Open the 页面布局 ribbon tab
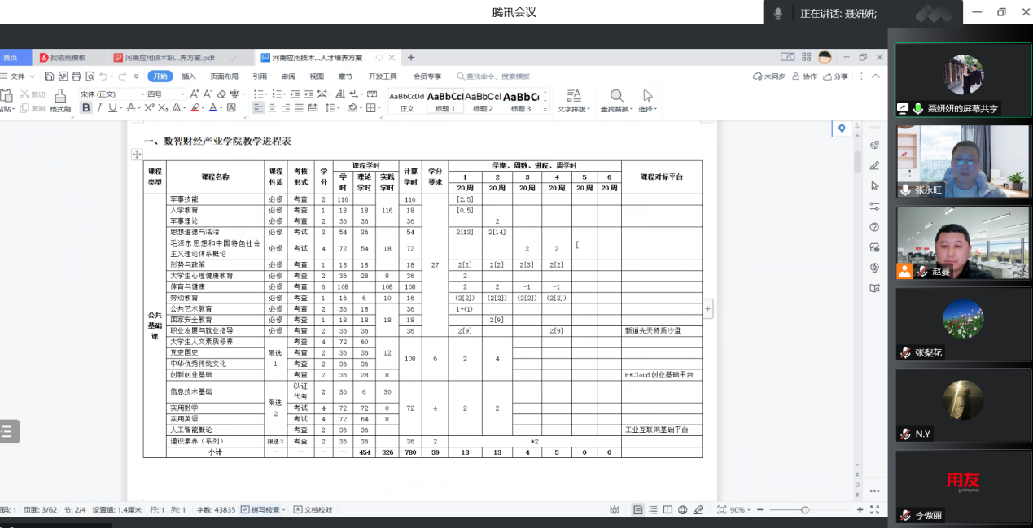 click(224, 76)
